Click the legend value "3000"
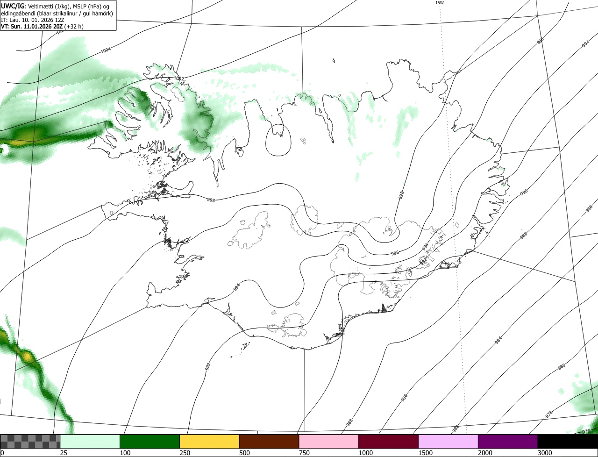 pos(545,453)
